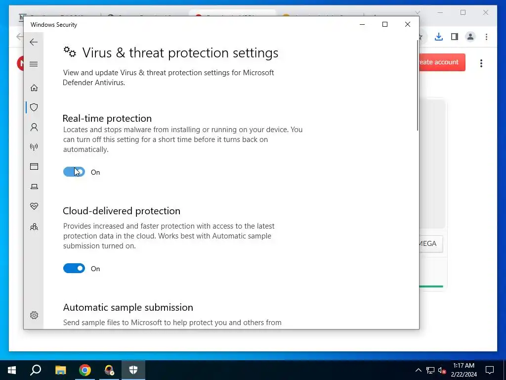The height and width of the screenshot is (380, 506).
Task: Open App & browser control icon
Action: (34, 166)
